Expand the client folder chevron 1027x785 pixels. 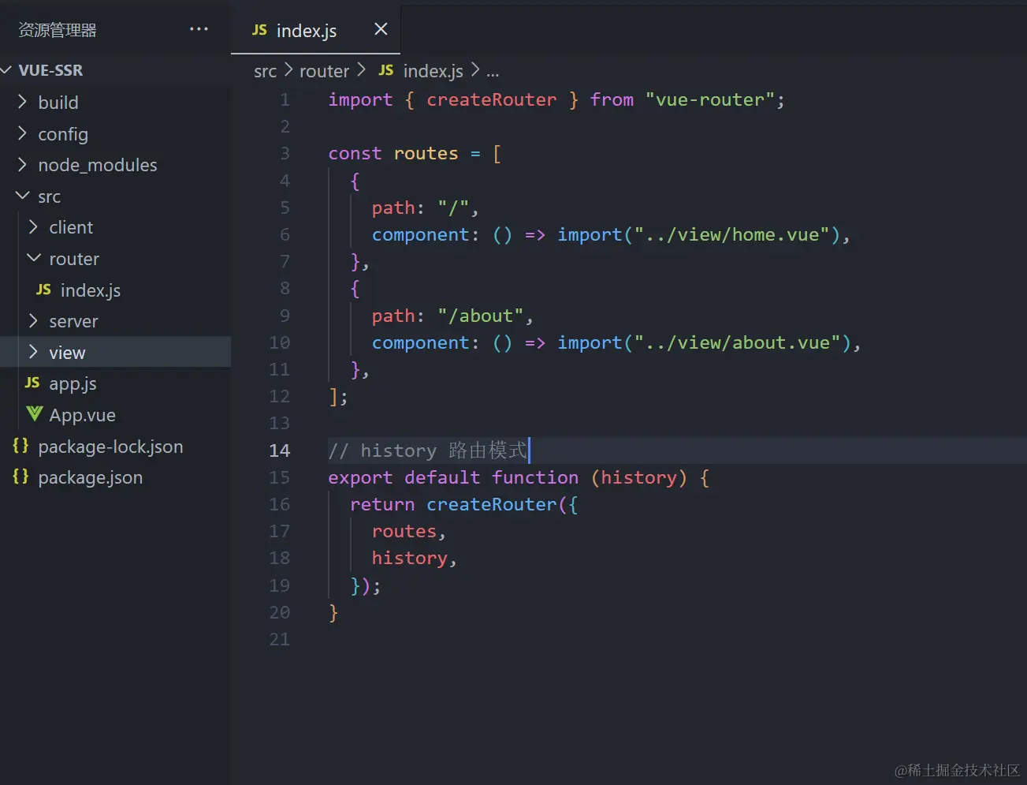(33, 227)
